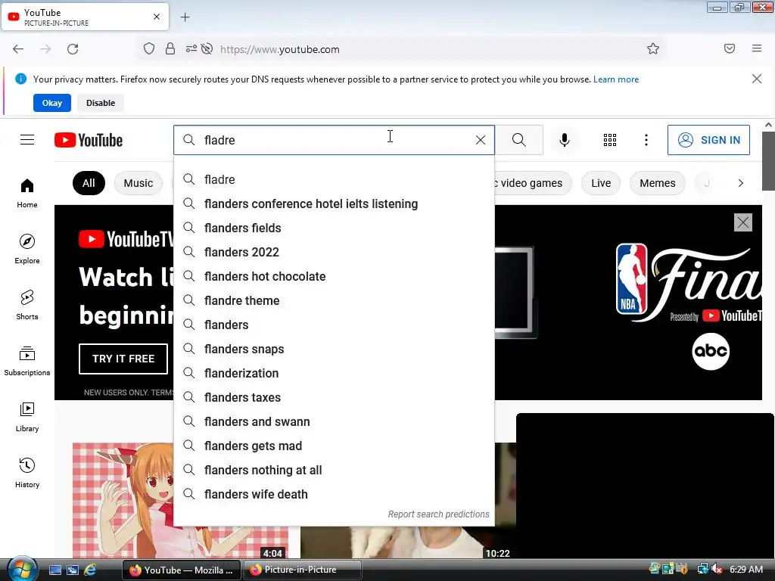Open a new browser tab

(185, 17)
